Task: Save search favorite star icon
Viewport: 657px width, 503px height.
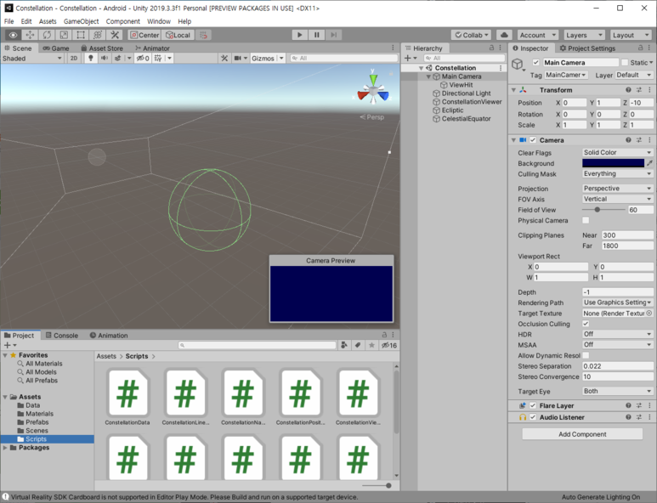Action: [371, 345]
